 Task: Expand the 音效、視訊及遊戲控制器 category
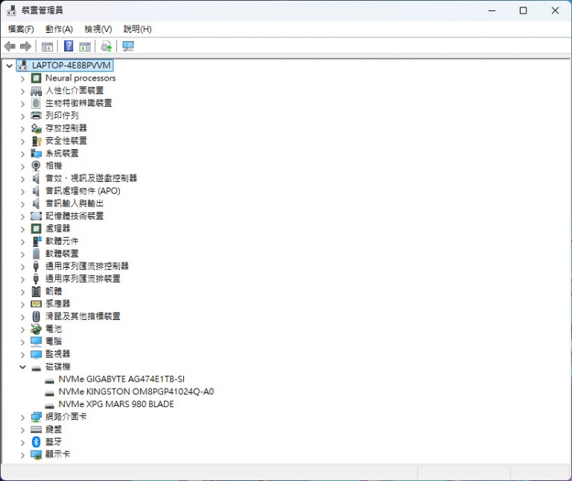tap(22, 179)
